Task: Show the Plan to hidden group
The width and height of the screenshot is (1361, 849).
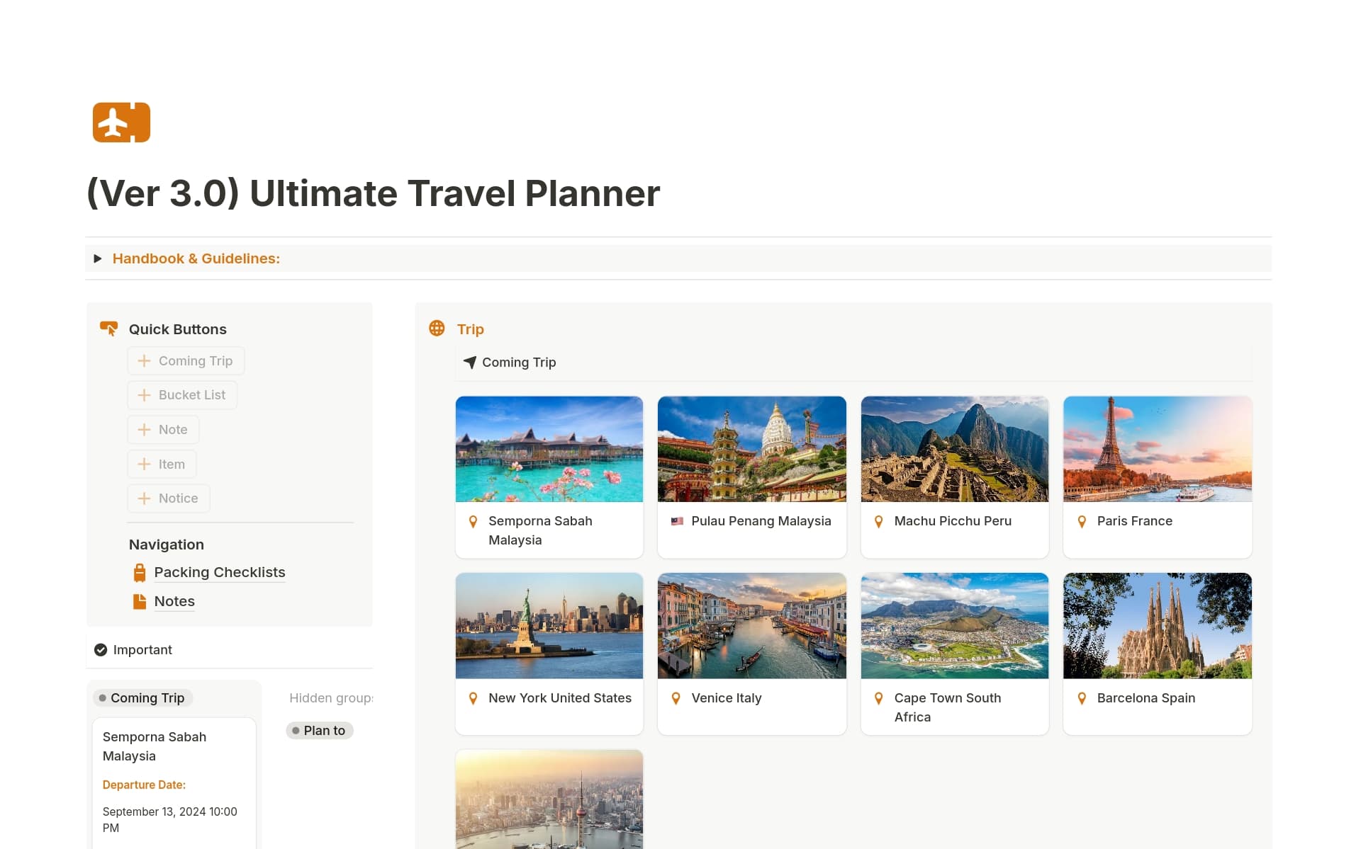Action: (x=320, y=730)
